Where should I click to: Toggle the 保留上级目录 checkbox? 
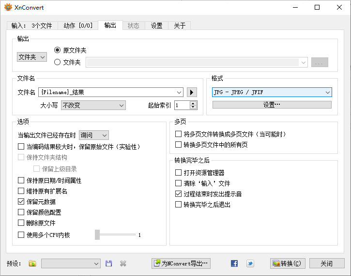[36, 169]
